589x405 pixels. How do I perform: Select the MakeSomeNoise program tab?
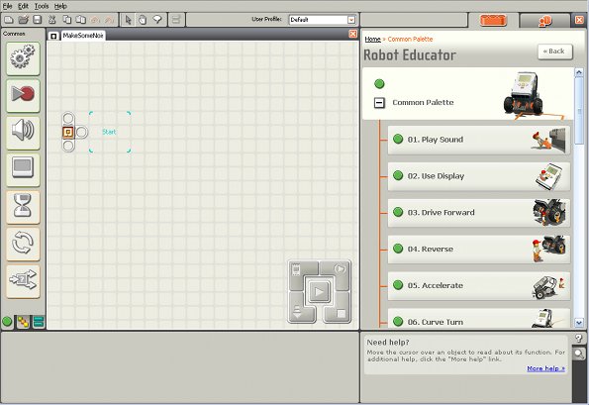tap(83, 36)
